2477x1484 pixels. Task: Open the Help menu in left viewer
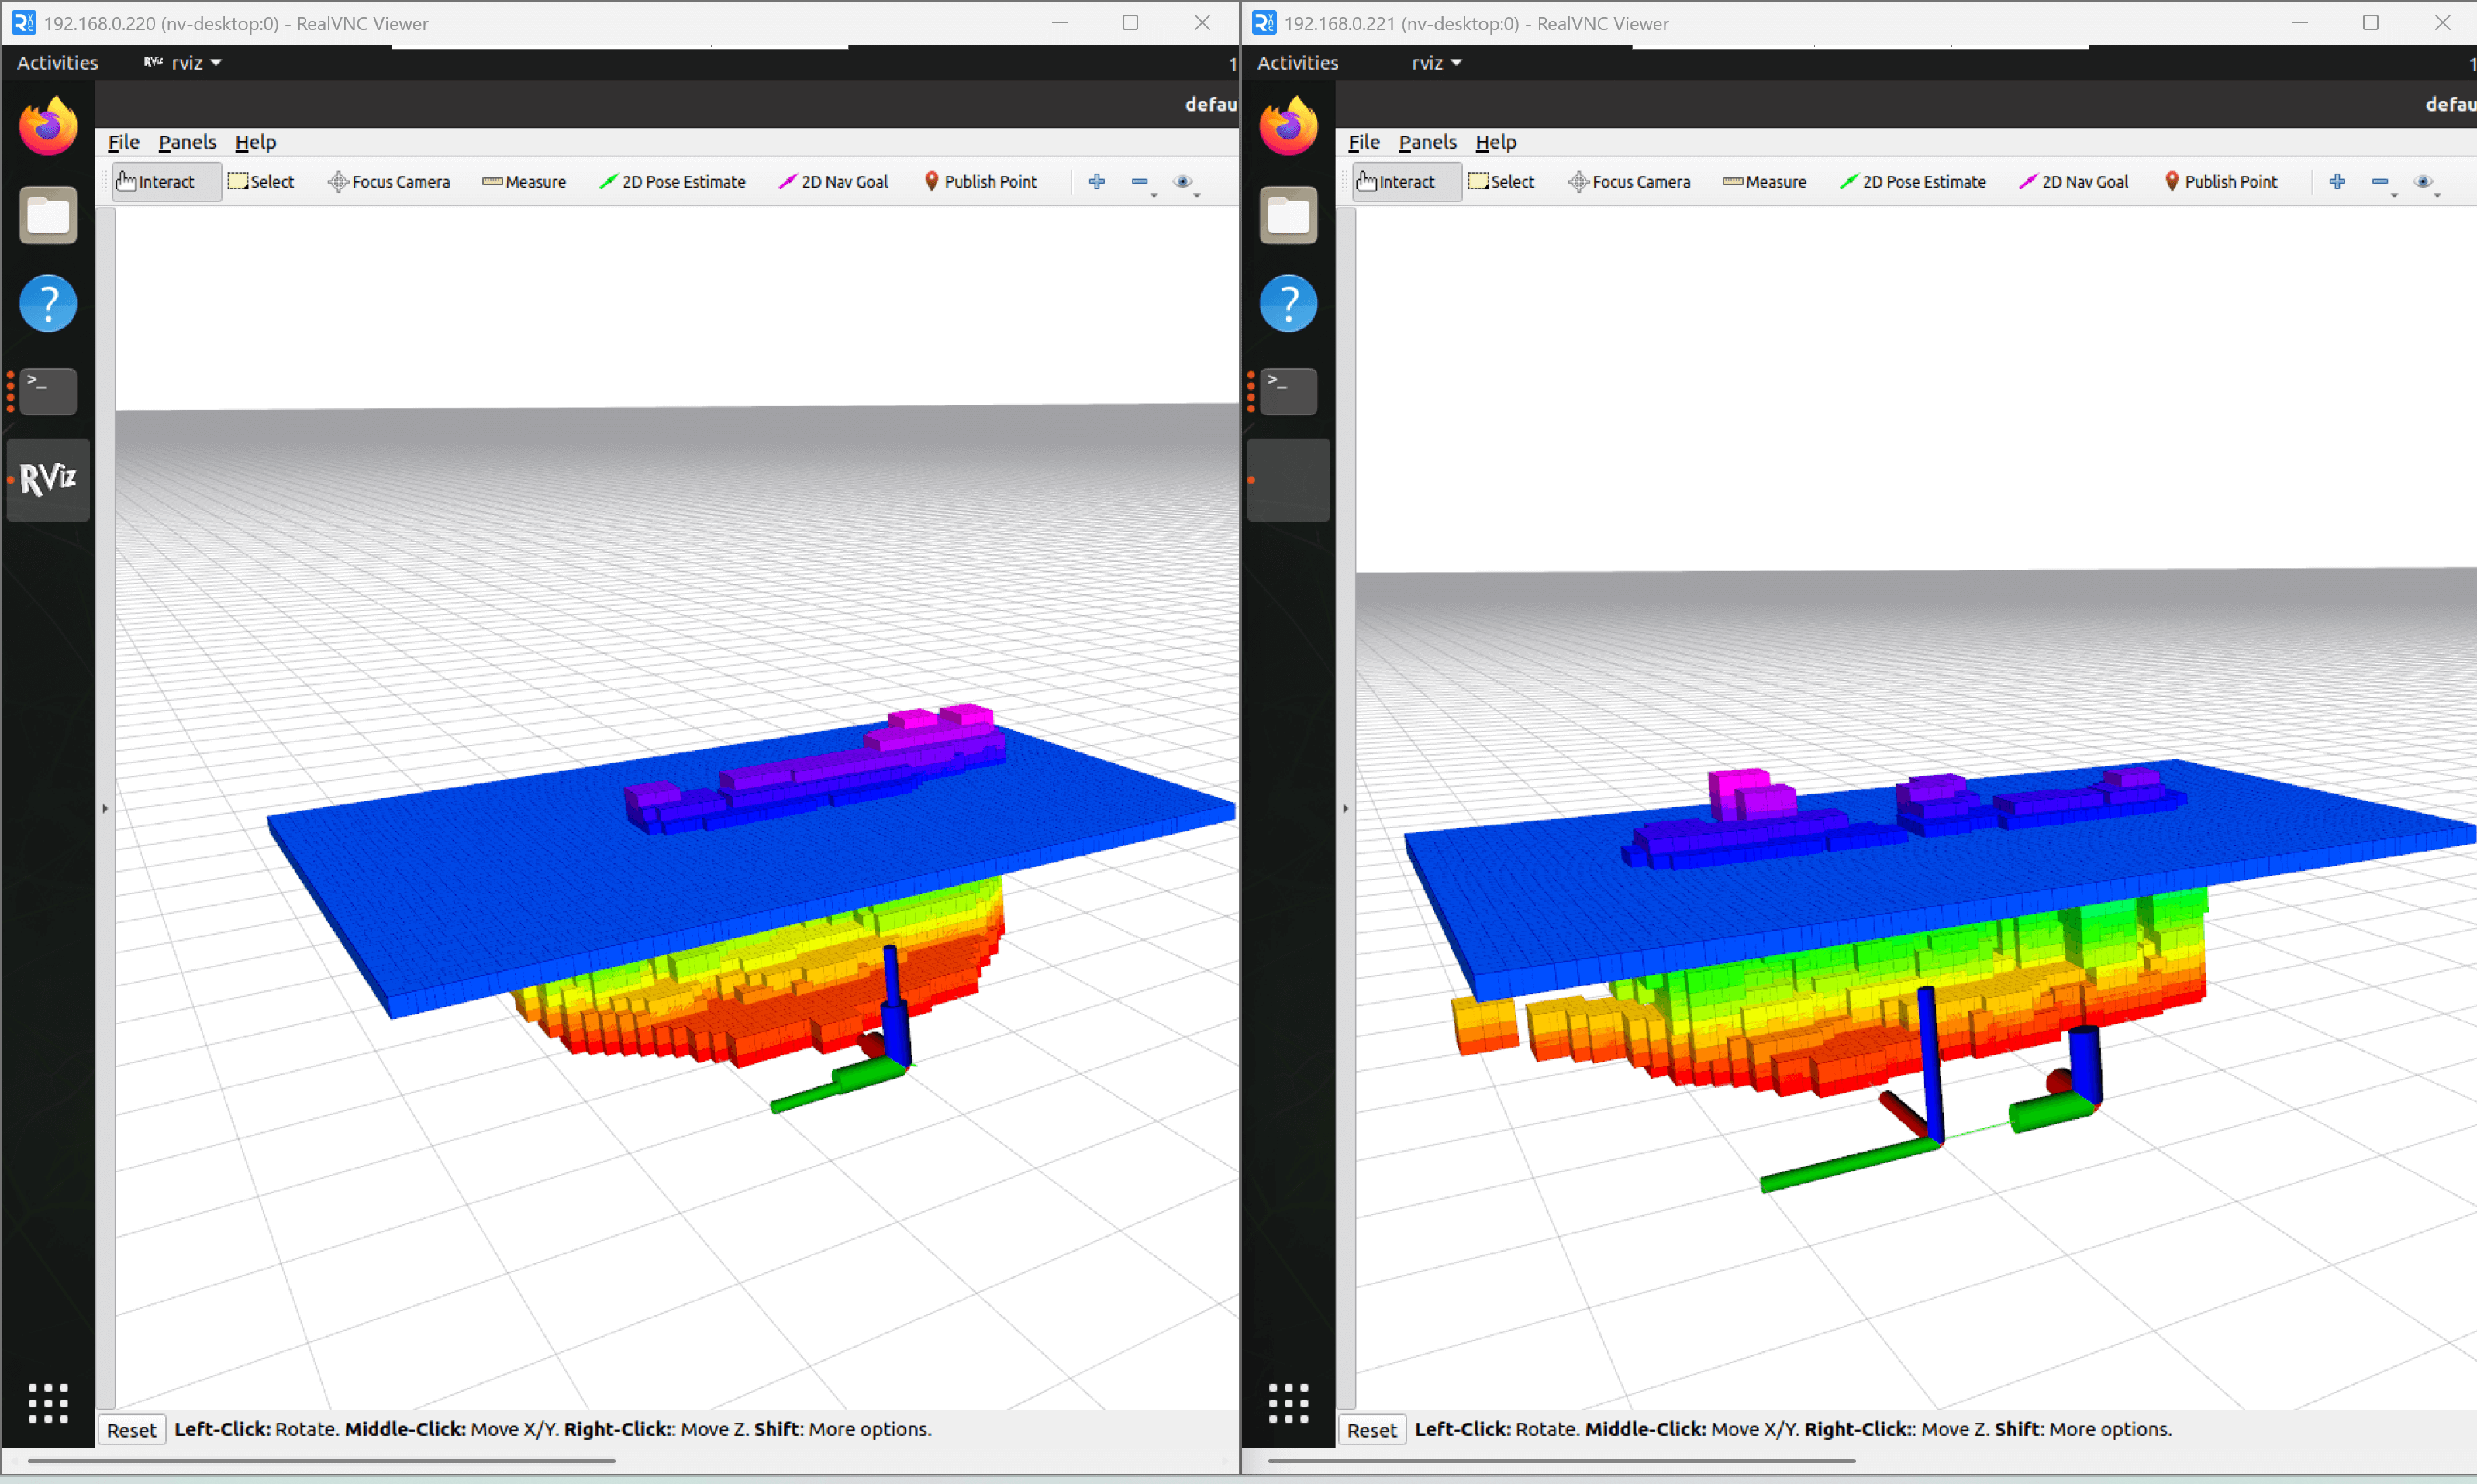click(x=255, y=142)
